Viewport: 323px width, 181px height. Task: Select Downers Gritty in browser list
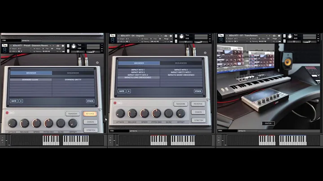[x=73, y=80]
